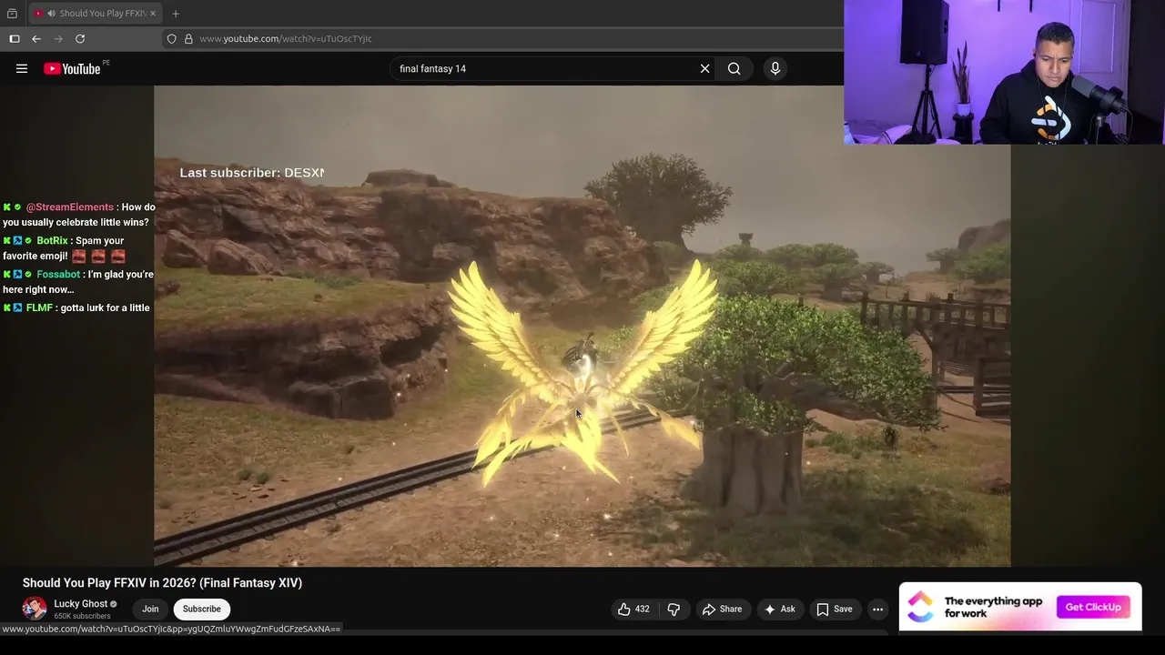
Task: Click Fossabot name in chat overlay
Action: [x=58, y=275]
